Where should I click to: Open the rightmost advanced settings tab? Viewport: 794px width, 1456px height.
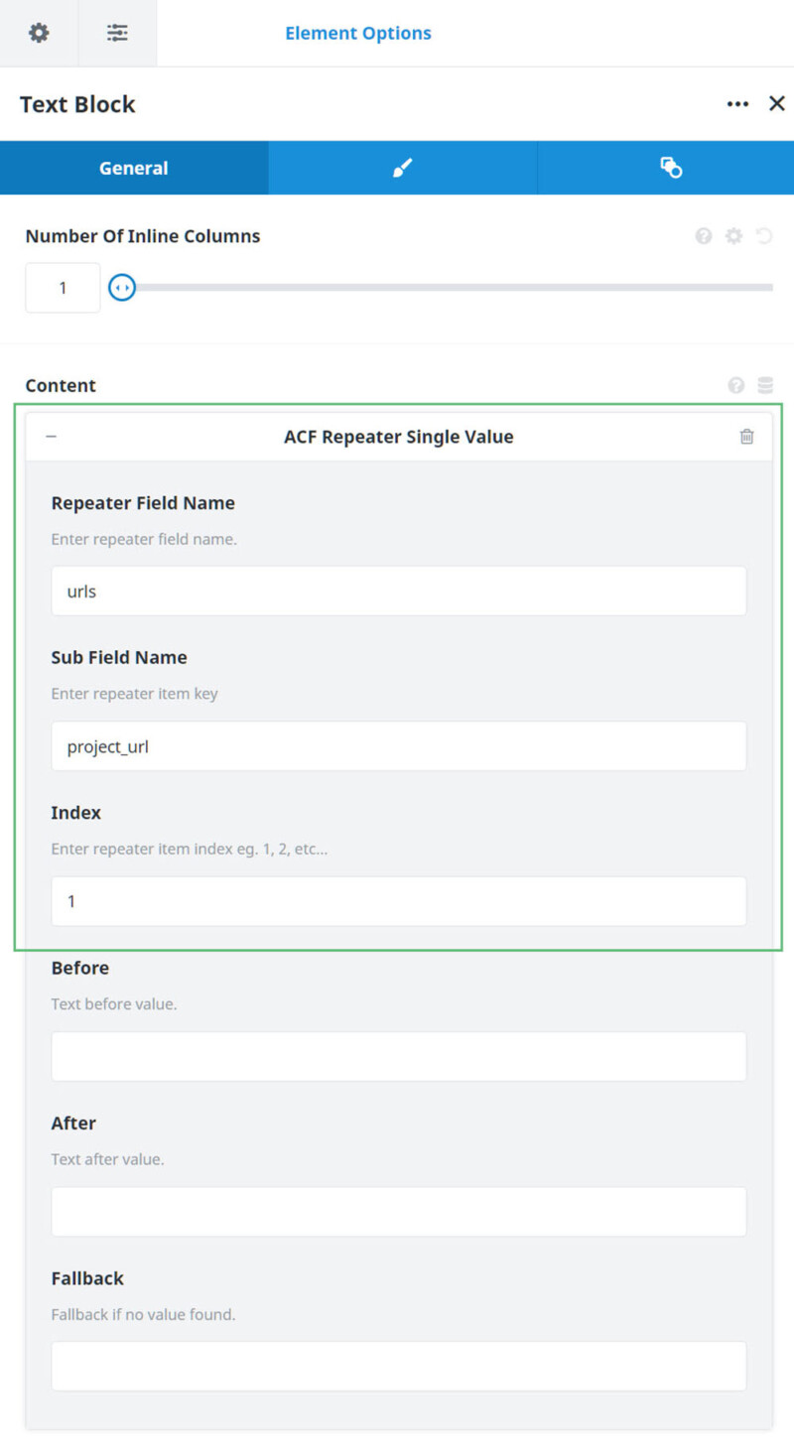671,167
